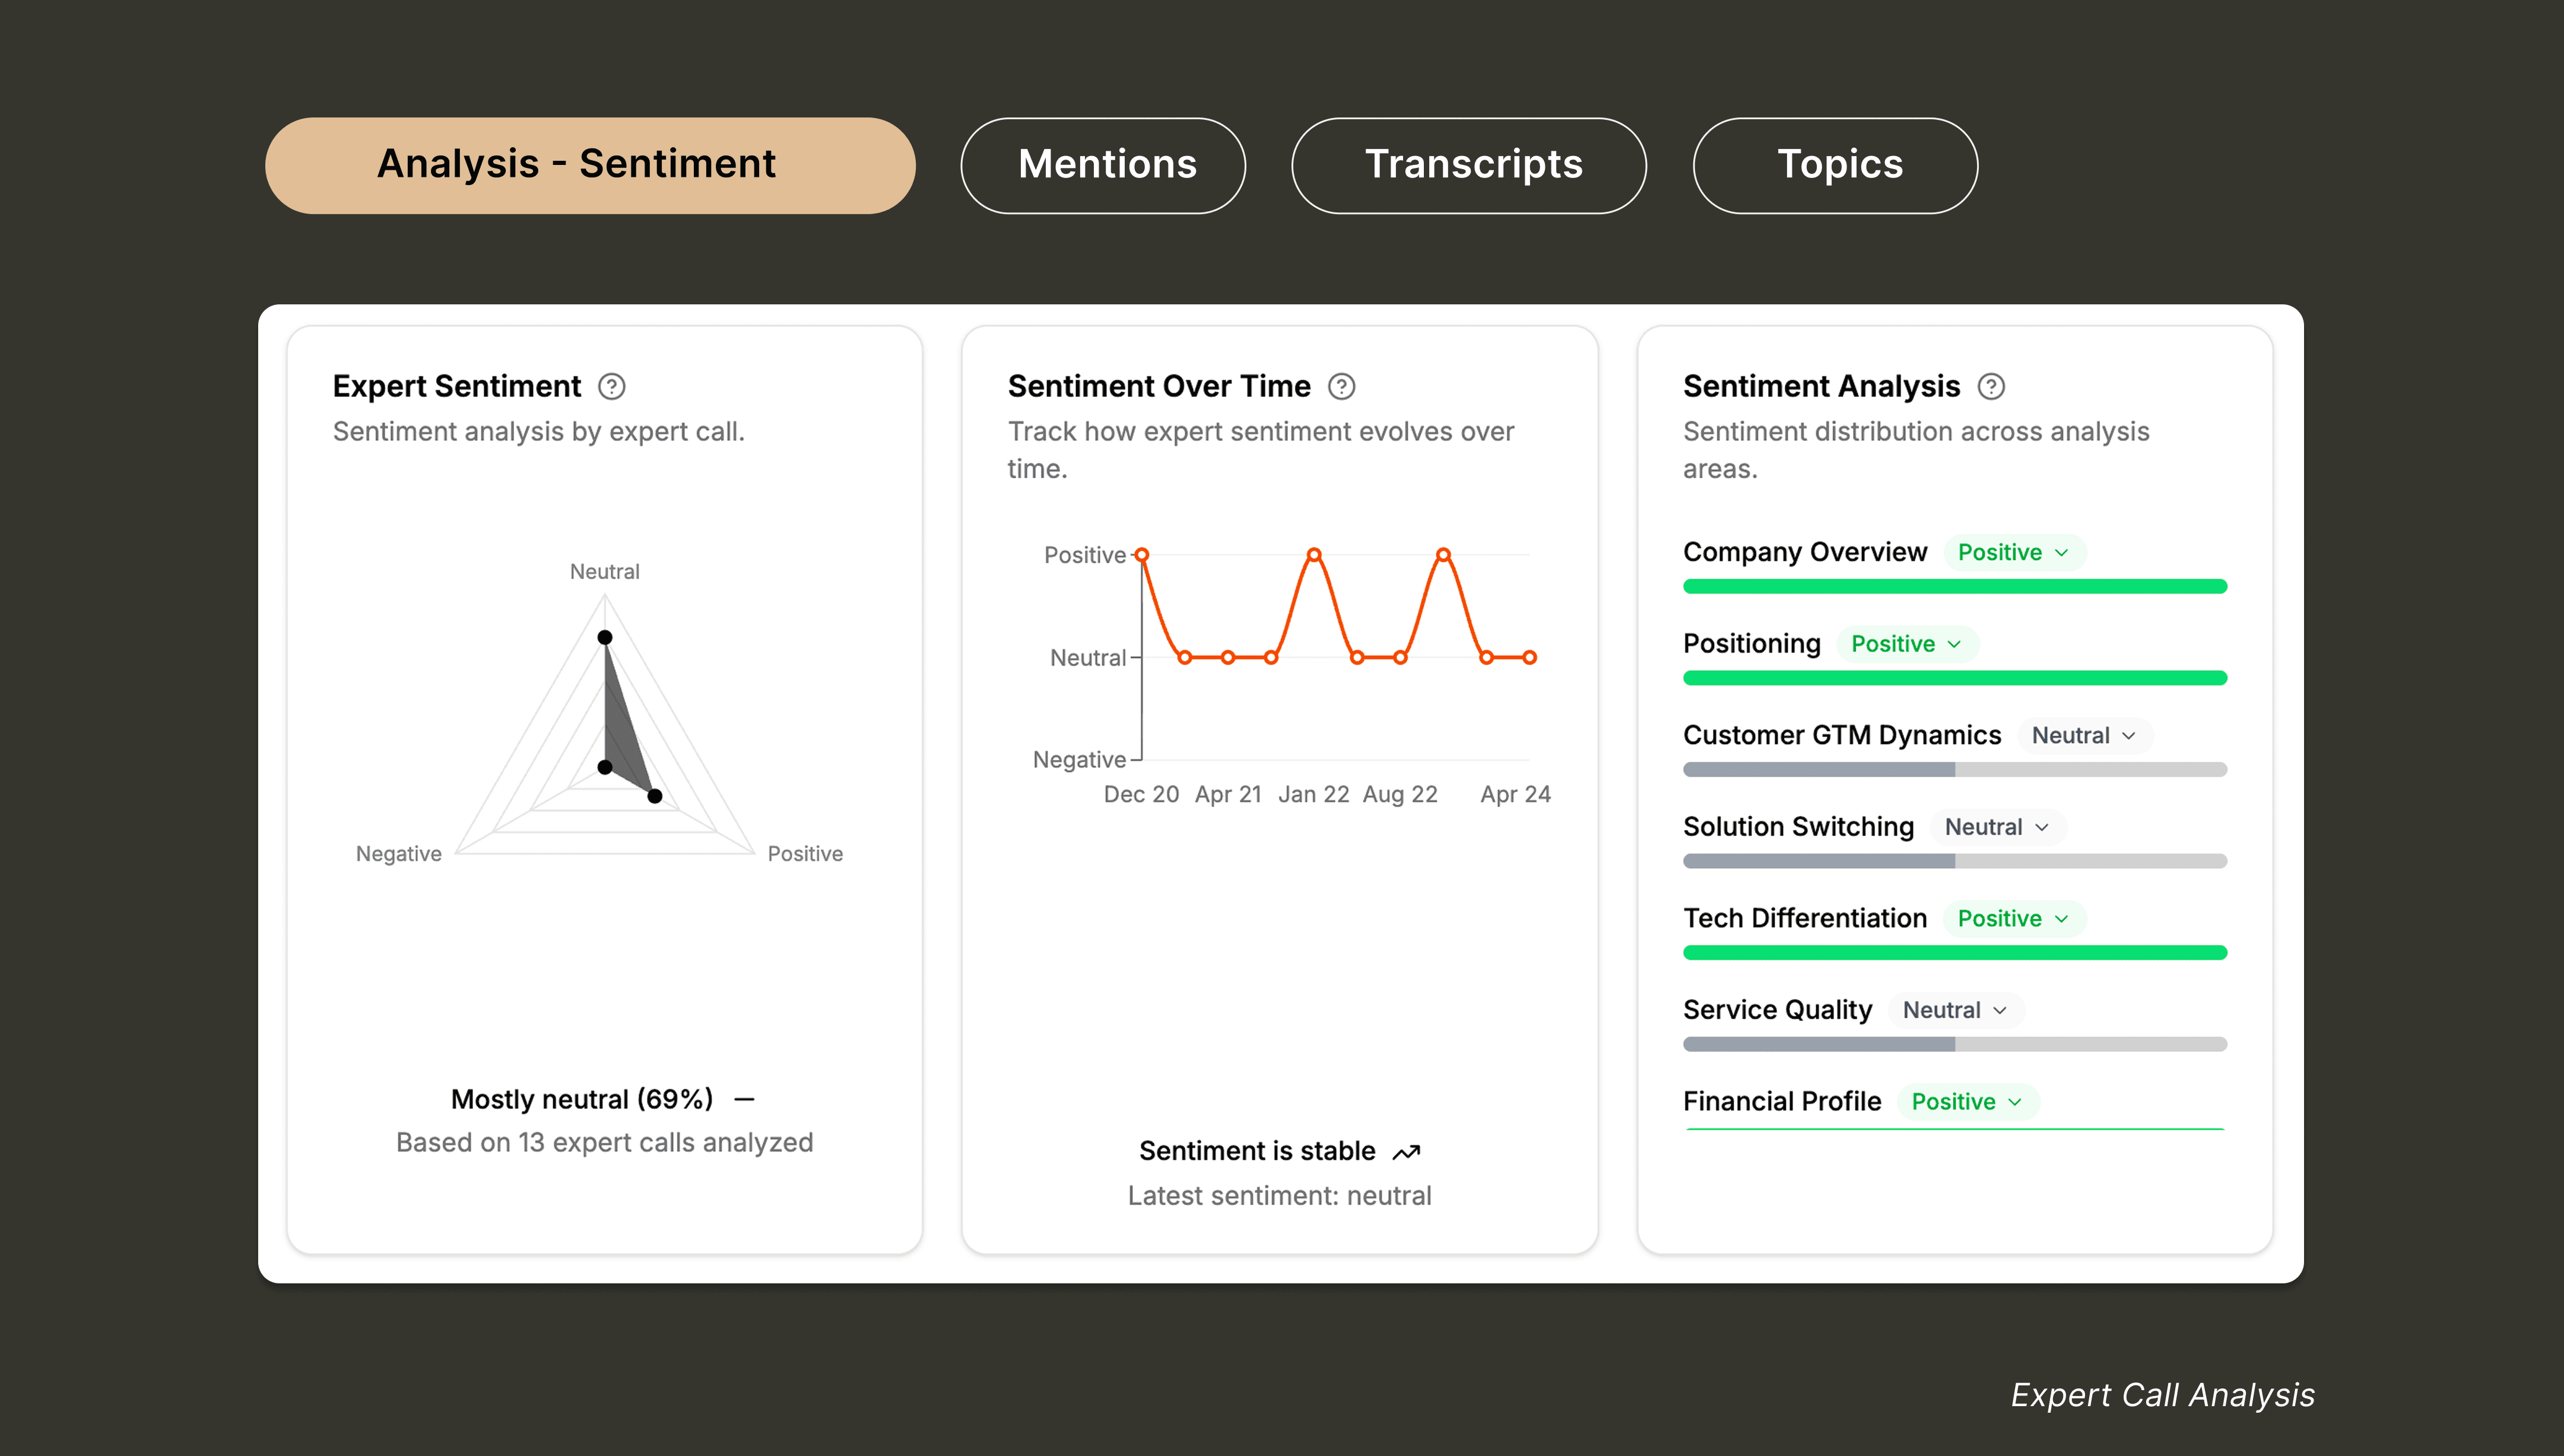The image size is (2564, 1456).
Task: Click the first Positive data point at Dec 20
Action: click(x=1141, y=555)
